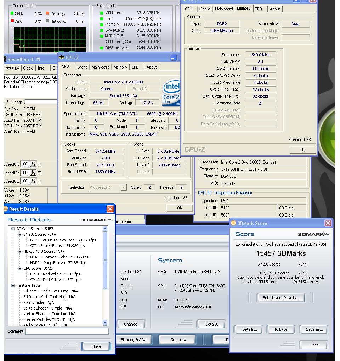Click the Speed01 spinner control
This screenshot has width=340, height=361.
click(33, 164)
